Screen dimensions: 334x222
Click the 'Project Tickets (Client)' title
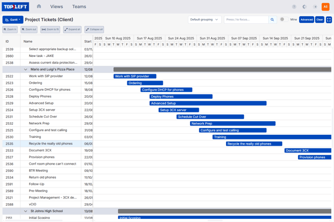click(49, 20)
